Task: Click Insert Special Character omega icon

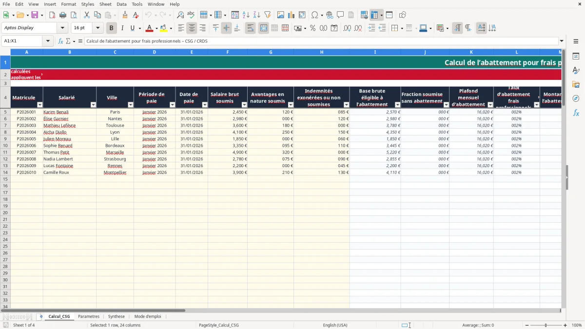Action: (x=315, y=15)
